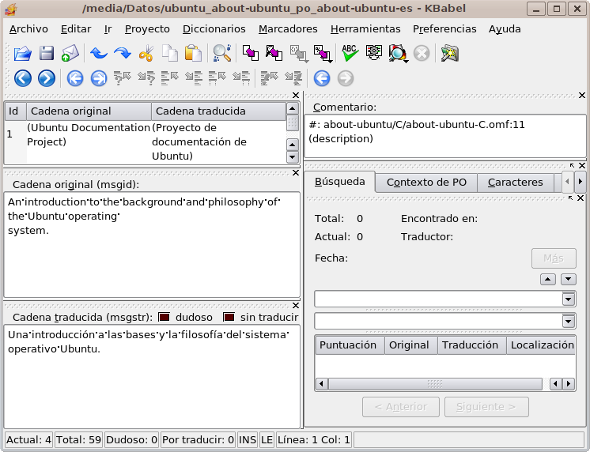Click the Siguiente button
The height and width of the screenshot is (452, 590).
click(x=486, y=407)
